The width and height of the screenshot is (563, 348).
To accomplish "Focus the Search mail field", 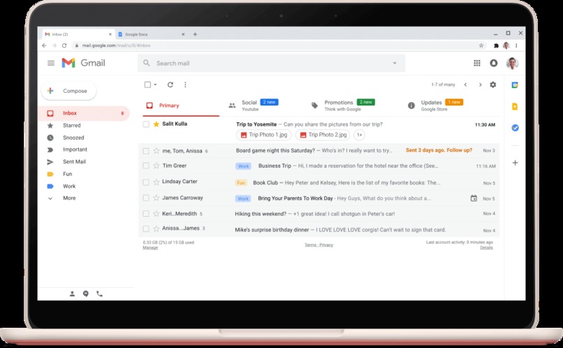I will tap(271, 63).
